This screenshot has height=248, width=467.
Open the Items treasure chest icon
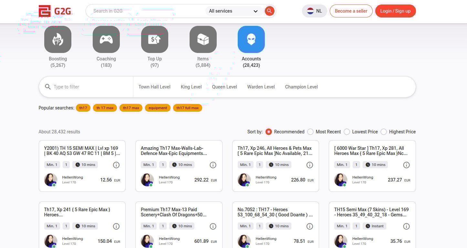(203, 39)
